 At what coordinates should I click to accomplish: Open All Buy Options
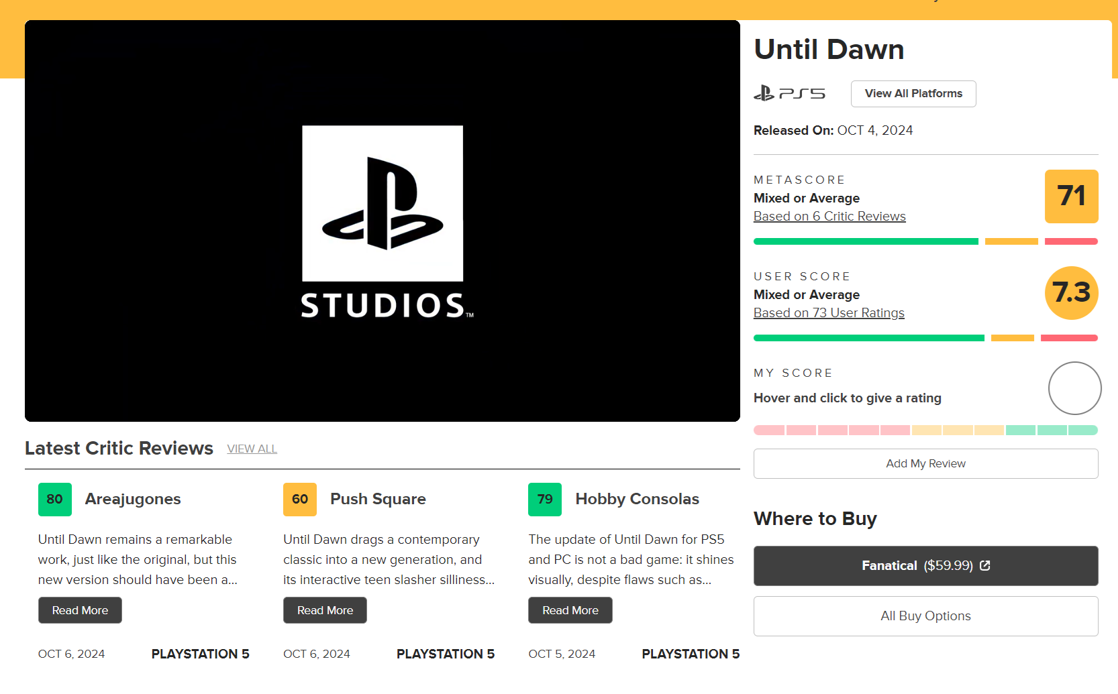coord(925,616)
